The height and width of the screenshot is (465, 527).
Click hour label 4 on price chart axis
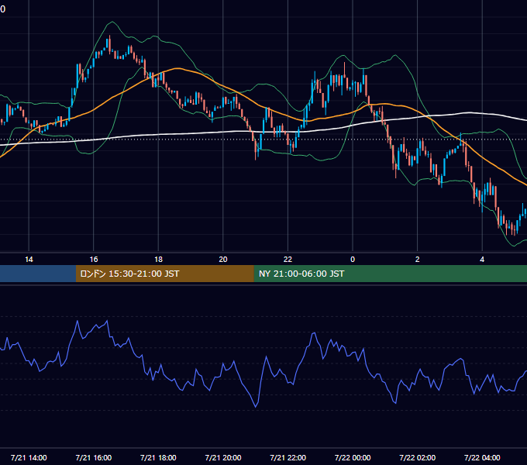click(482, 260)
